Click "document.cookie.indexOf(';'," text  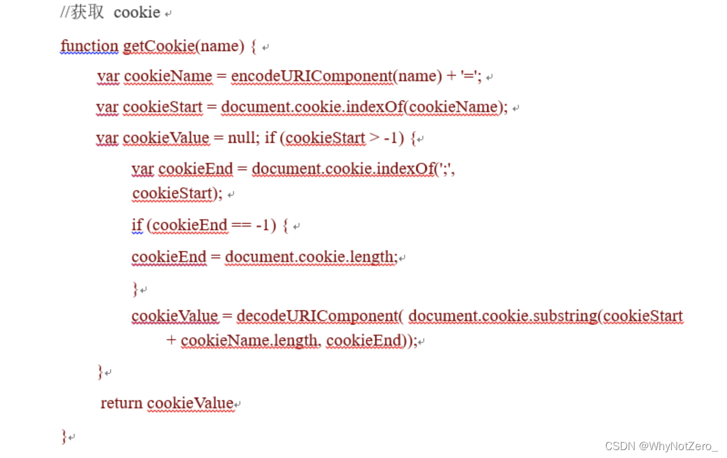pyautogui.click(x=353, y=169)
